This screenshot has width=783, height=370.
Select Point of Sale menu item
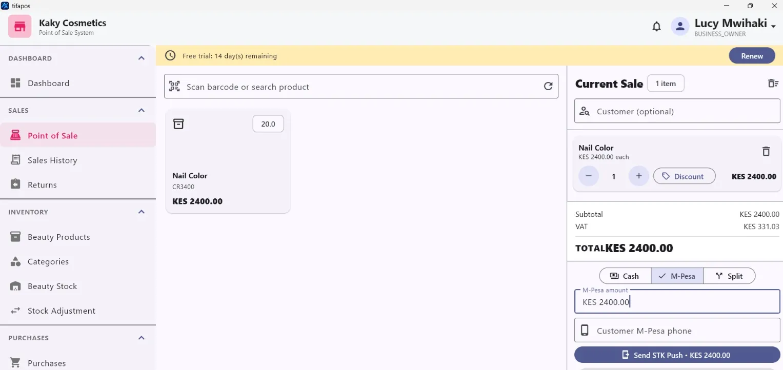78,136
